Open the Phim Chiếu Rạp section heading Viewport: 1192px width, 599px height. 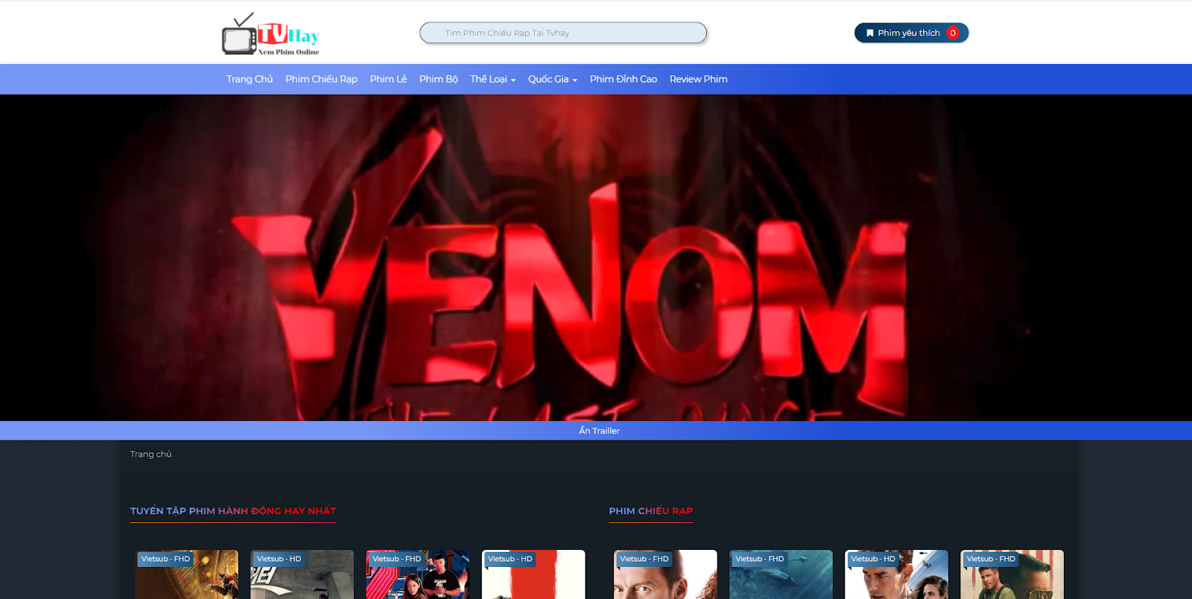(650, 511)
